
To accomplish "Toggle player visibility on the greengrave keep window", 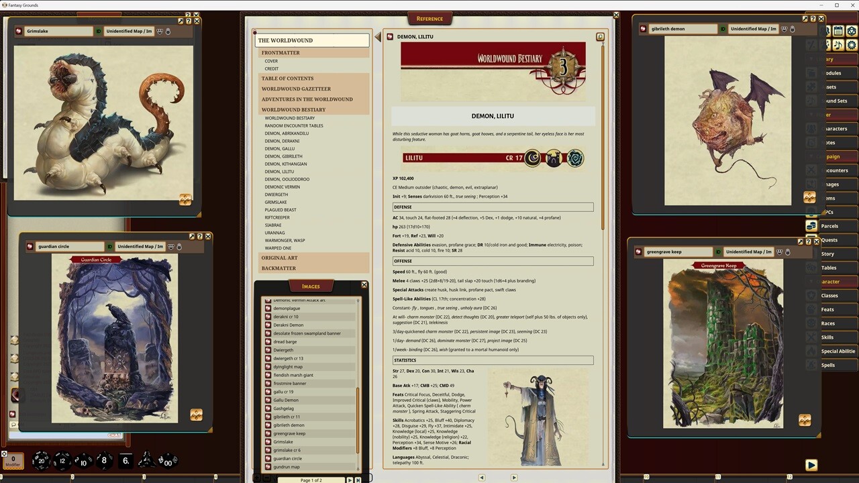I will tap(780, 252).
